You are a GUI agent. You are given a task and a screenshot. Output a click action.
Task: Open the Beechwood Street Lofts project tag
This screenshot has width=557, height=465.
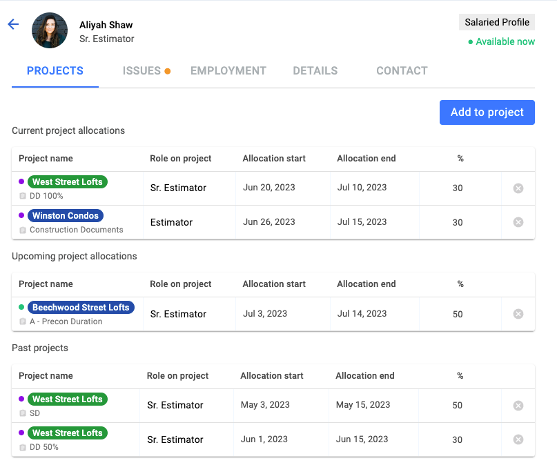pyautogui.click(x=81, y=308)
